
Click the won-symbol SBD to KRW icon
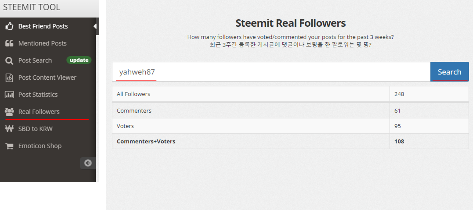(9, 129)
